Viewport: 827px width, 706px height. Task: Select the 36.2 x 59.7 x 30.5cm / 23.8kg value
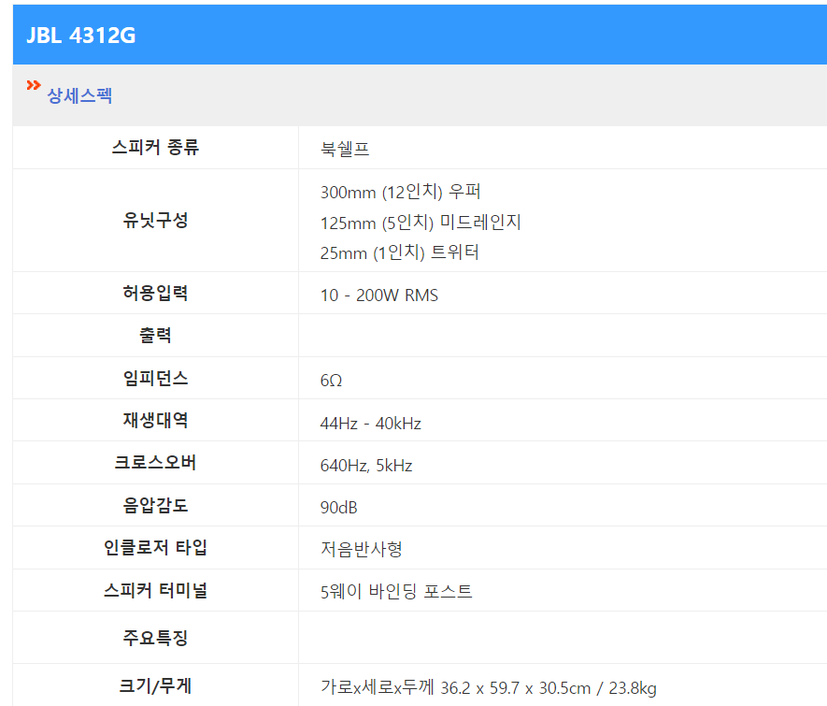[549, 688]
